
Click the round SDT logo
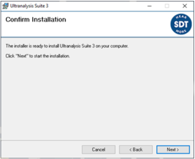181,25
